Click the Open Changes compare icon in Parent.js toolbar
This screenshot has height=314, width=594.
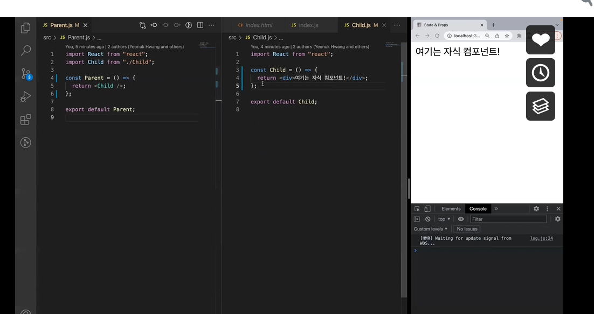(x=142, y=25)
